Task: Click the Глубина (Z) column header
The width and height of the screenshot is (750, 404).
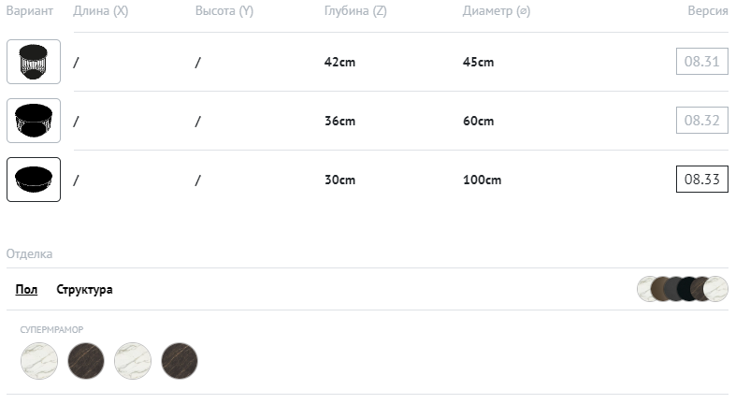Action: [354, 11]
